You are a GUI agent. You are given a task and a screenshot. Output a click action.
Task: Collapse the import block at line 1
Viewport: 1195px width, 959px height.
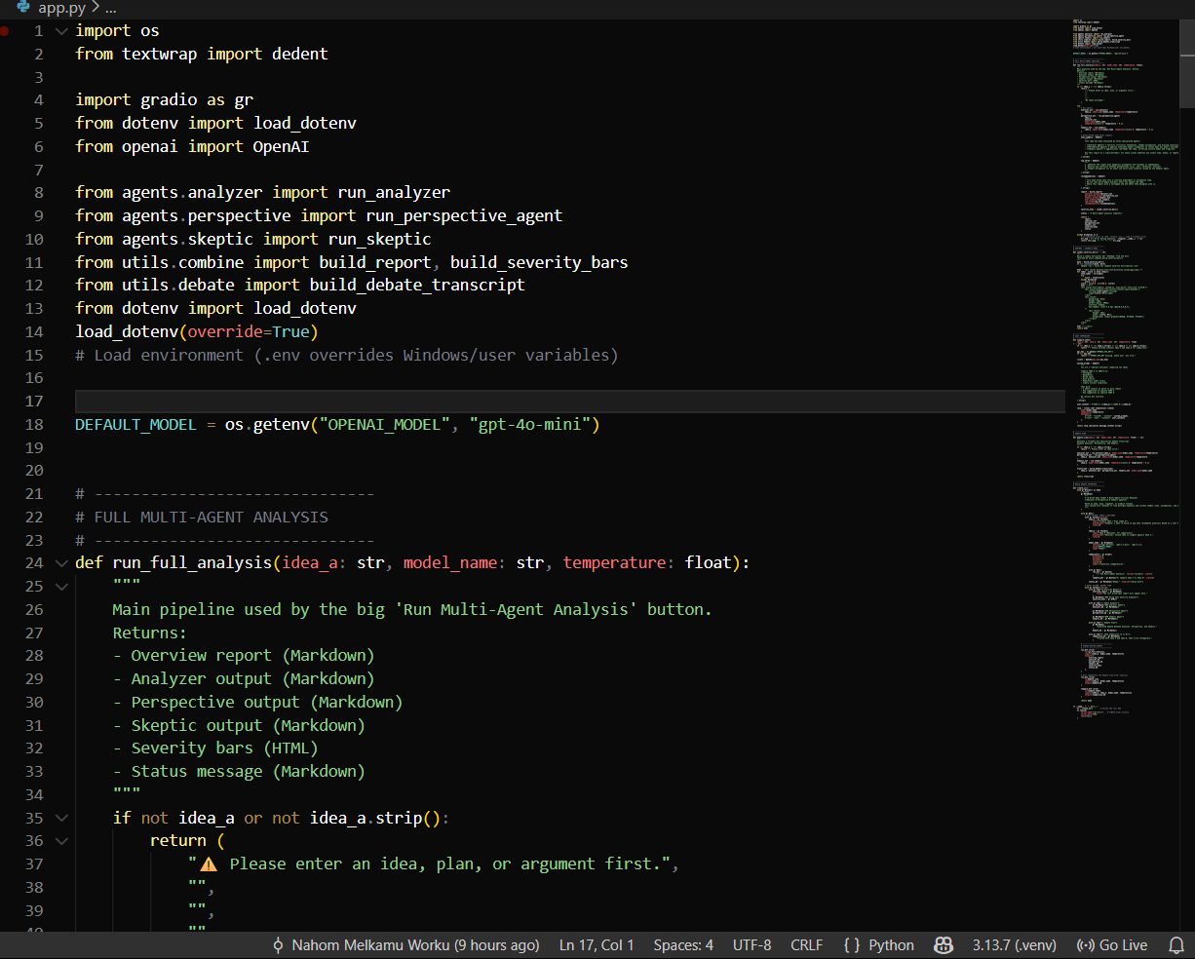coord(62,31)
